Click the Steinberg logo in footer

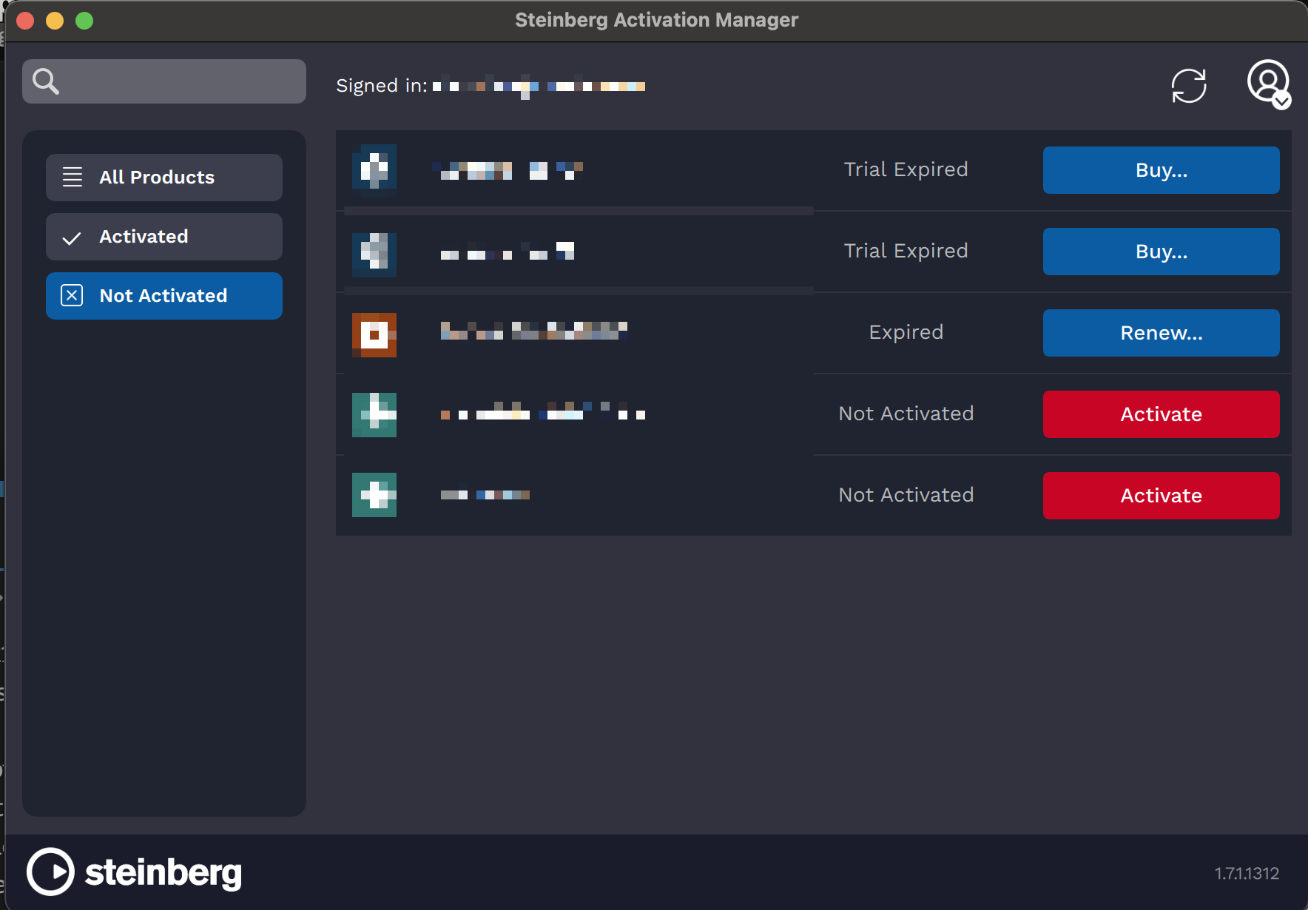(134, 872)
